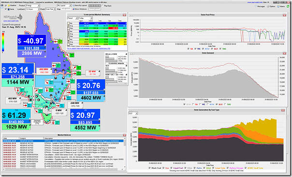This screenshot has width=292, height=177.
Task: Click the historical analysis link in Market Summary
Action: point(88,49)
